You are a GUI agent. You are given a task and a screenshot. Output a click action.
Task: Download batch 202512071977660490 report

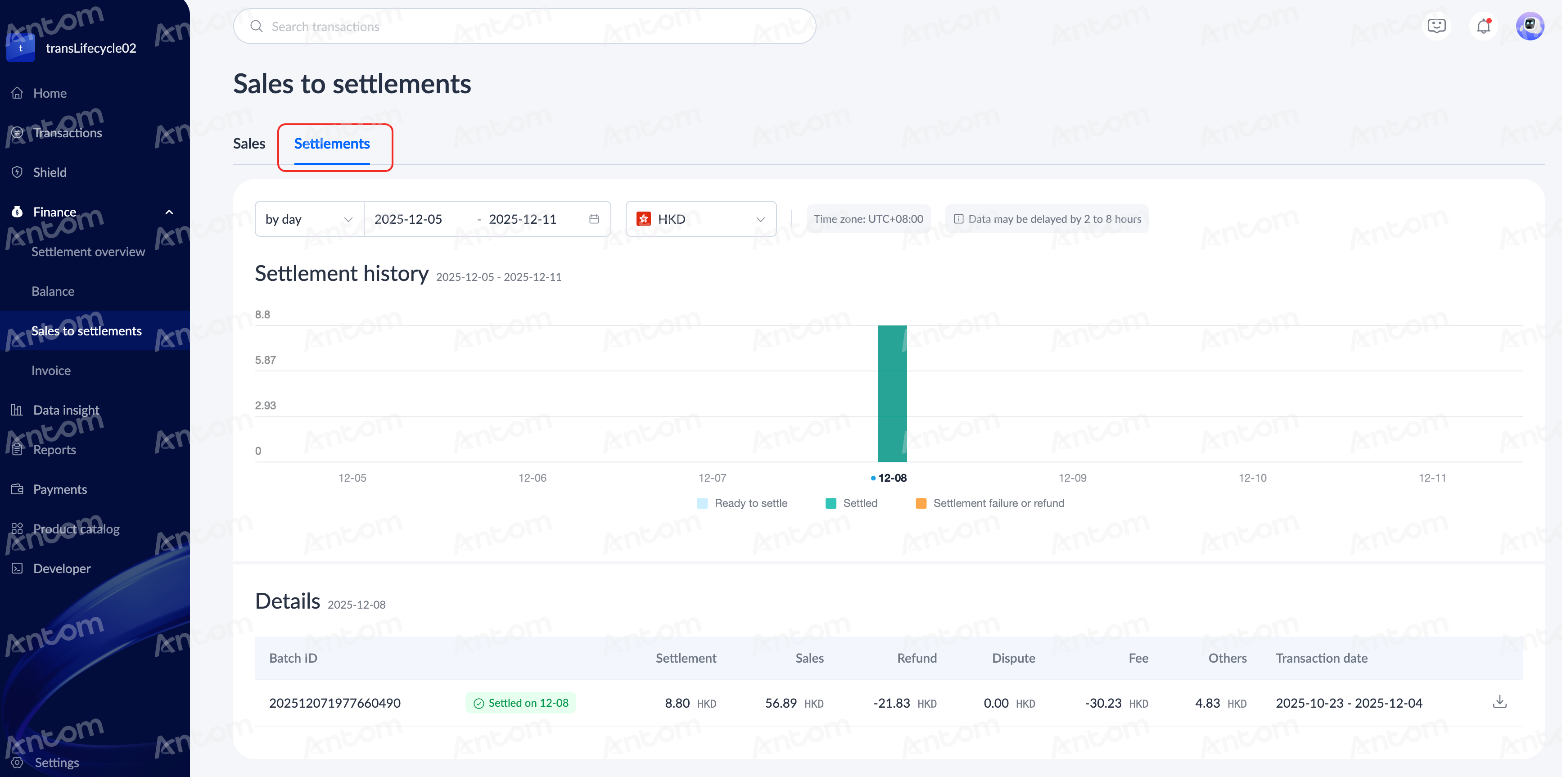1499,702
